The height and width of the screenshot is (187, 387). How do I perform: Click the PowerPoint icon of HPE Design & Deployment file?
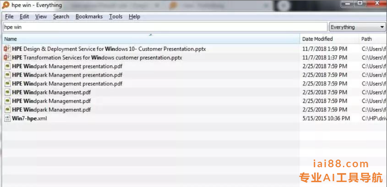click(7, 49)
